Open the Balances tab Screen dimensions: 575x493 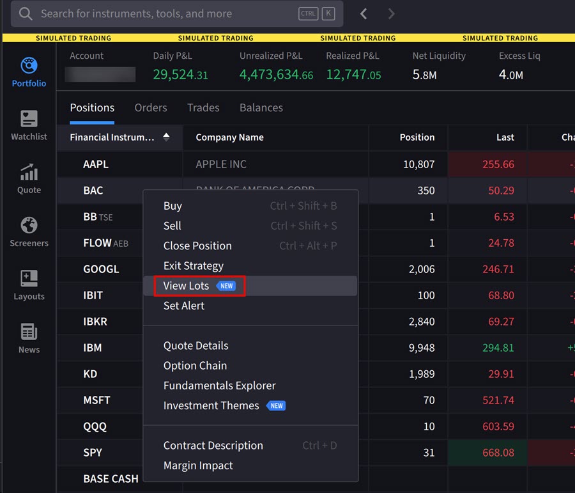(261, 107)
